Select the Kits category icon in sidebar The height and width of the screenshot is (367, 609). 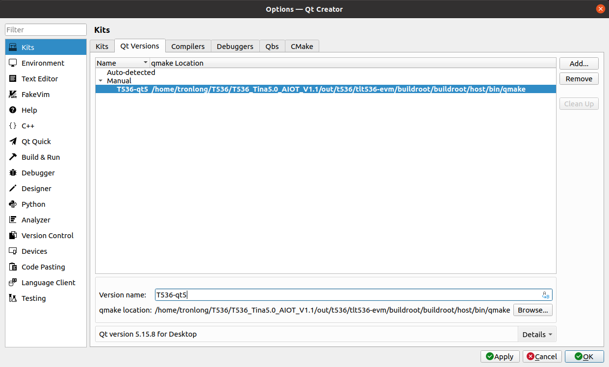pyautogui.click(x=13, y=48)
